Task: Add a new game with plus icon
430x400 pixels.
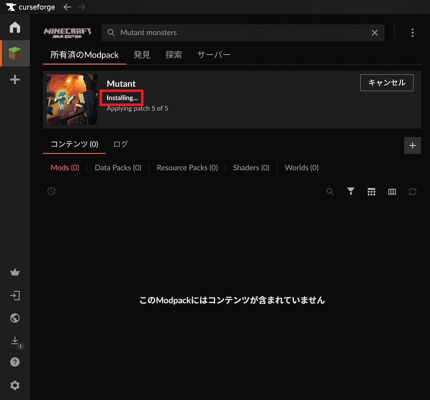Action: [15, 79]
